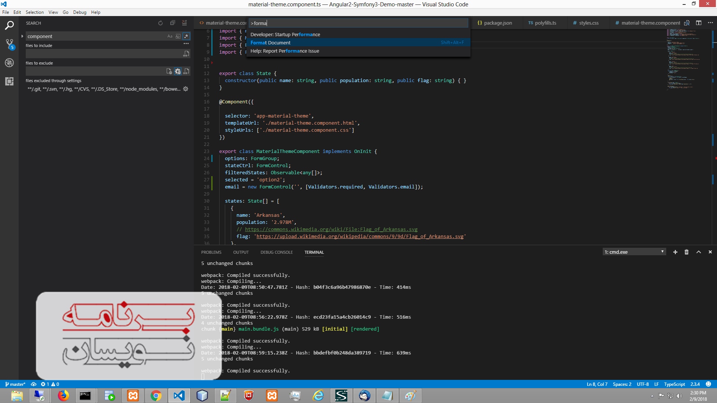717x403 pixels.
Task: Refresh the search results
Action: tap(160, 23)
